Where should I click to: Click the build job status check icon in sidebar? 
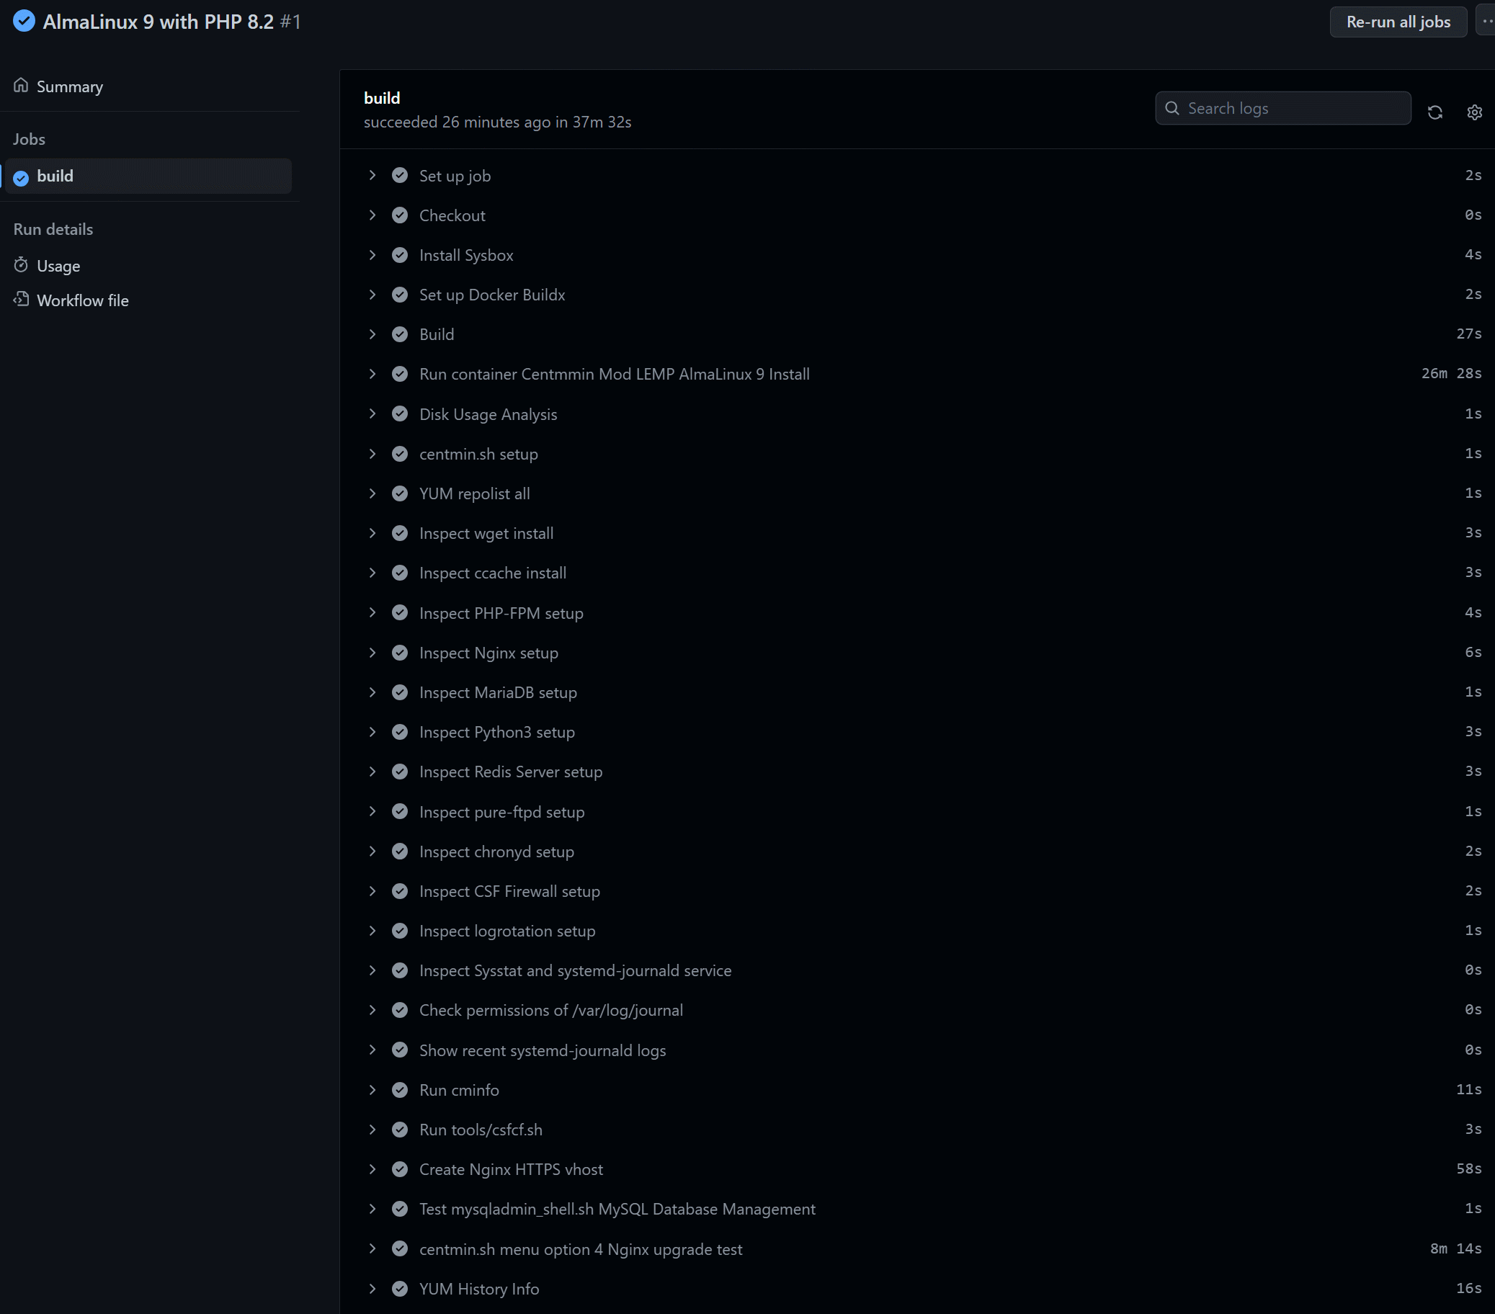point(21,178)
